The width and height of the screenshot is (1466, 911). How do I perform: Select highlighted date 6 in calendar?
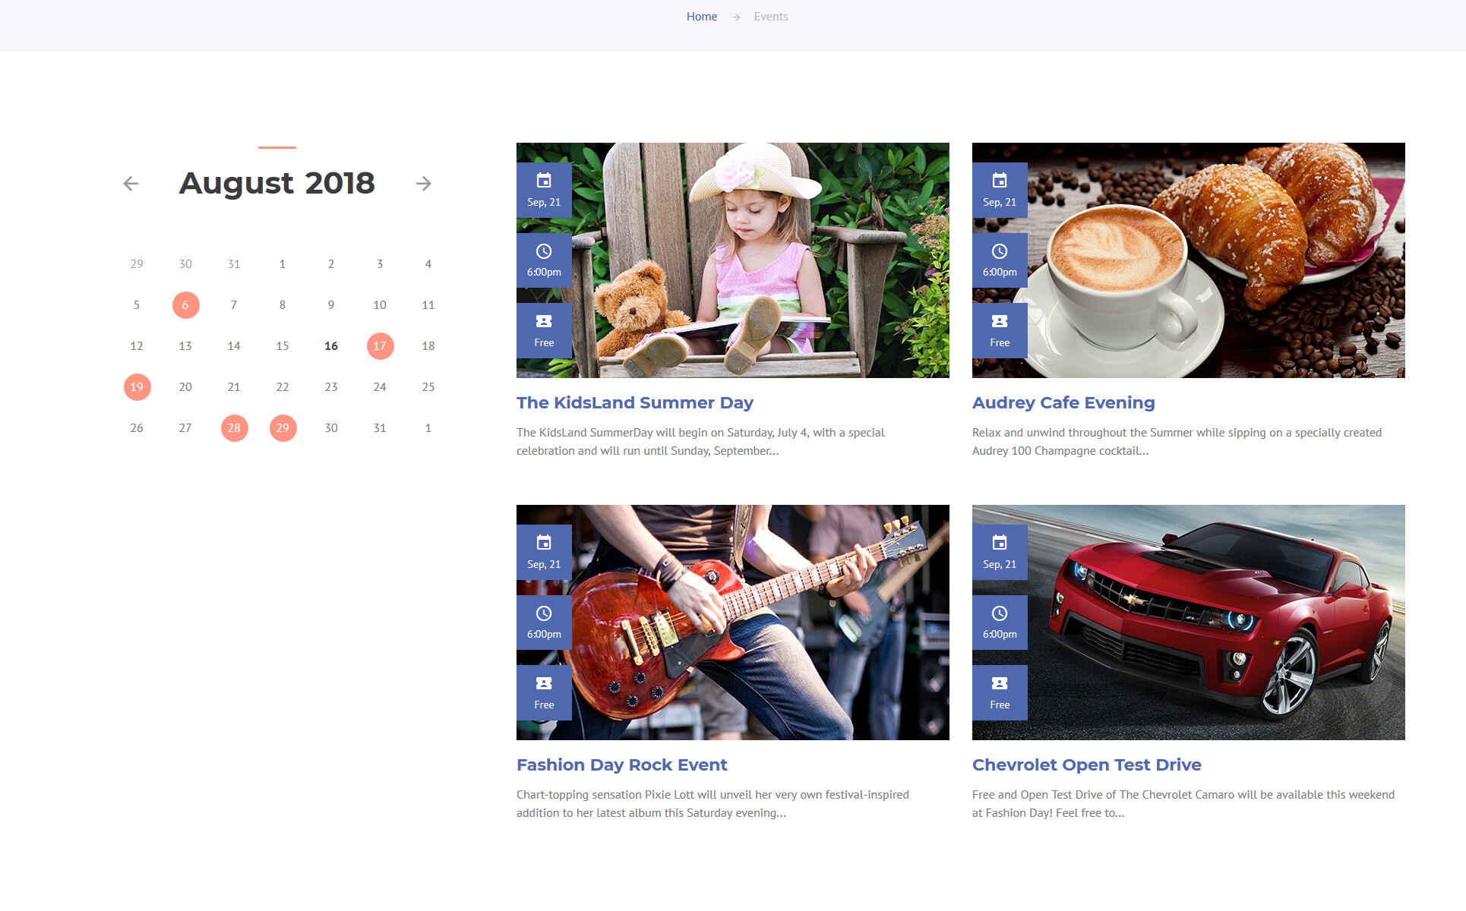(185, 305)
